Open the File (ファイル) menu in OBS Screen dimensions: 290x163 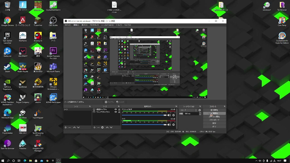[x=67, y=25]
